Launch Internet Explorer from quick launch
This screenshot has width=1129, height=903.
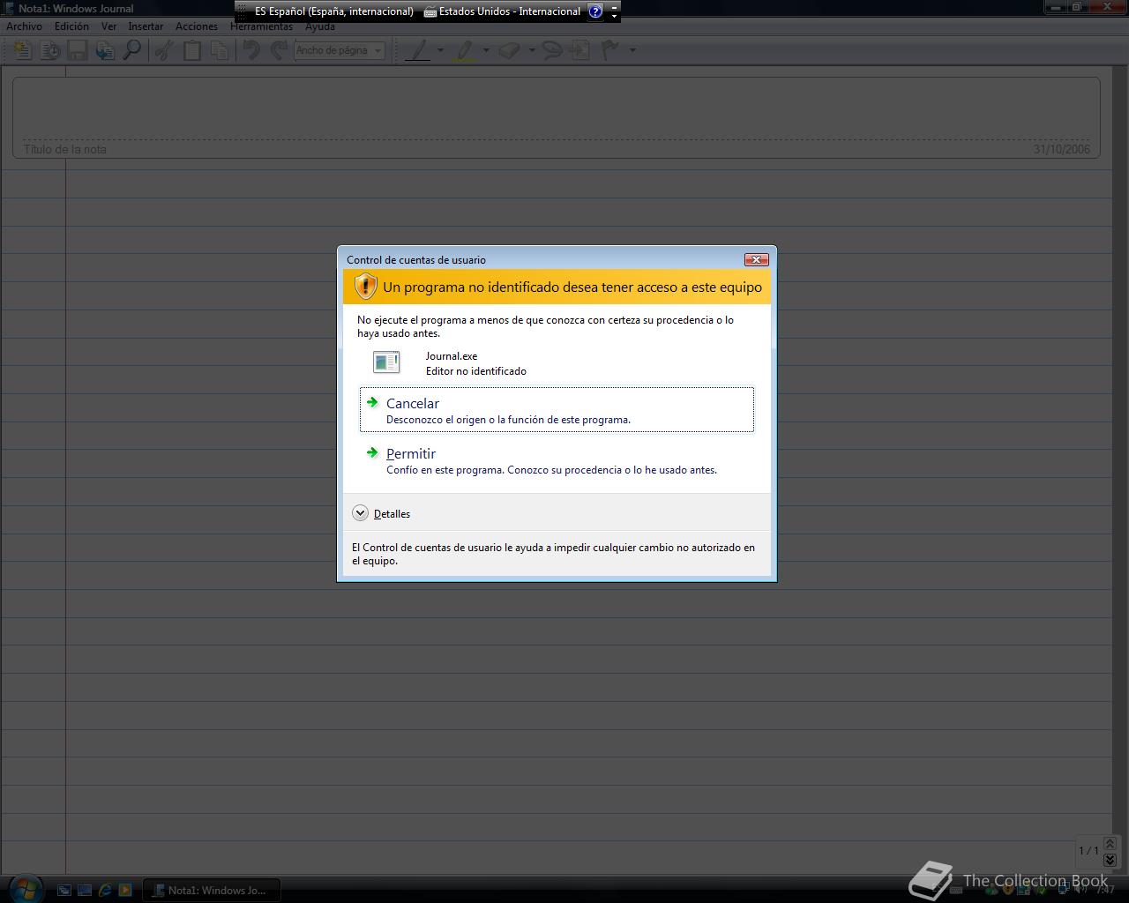[105, 891]
